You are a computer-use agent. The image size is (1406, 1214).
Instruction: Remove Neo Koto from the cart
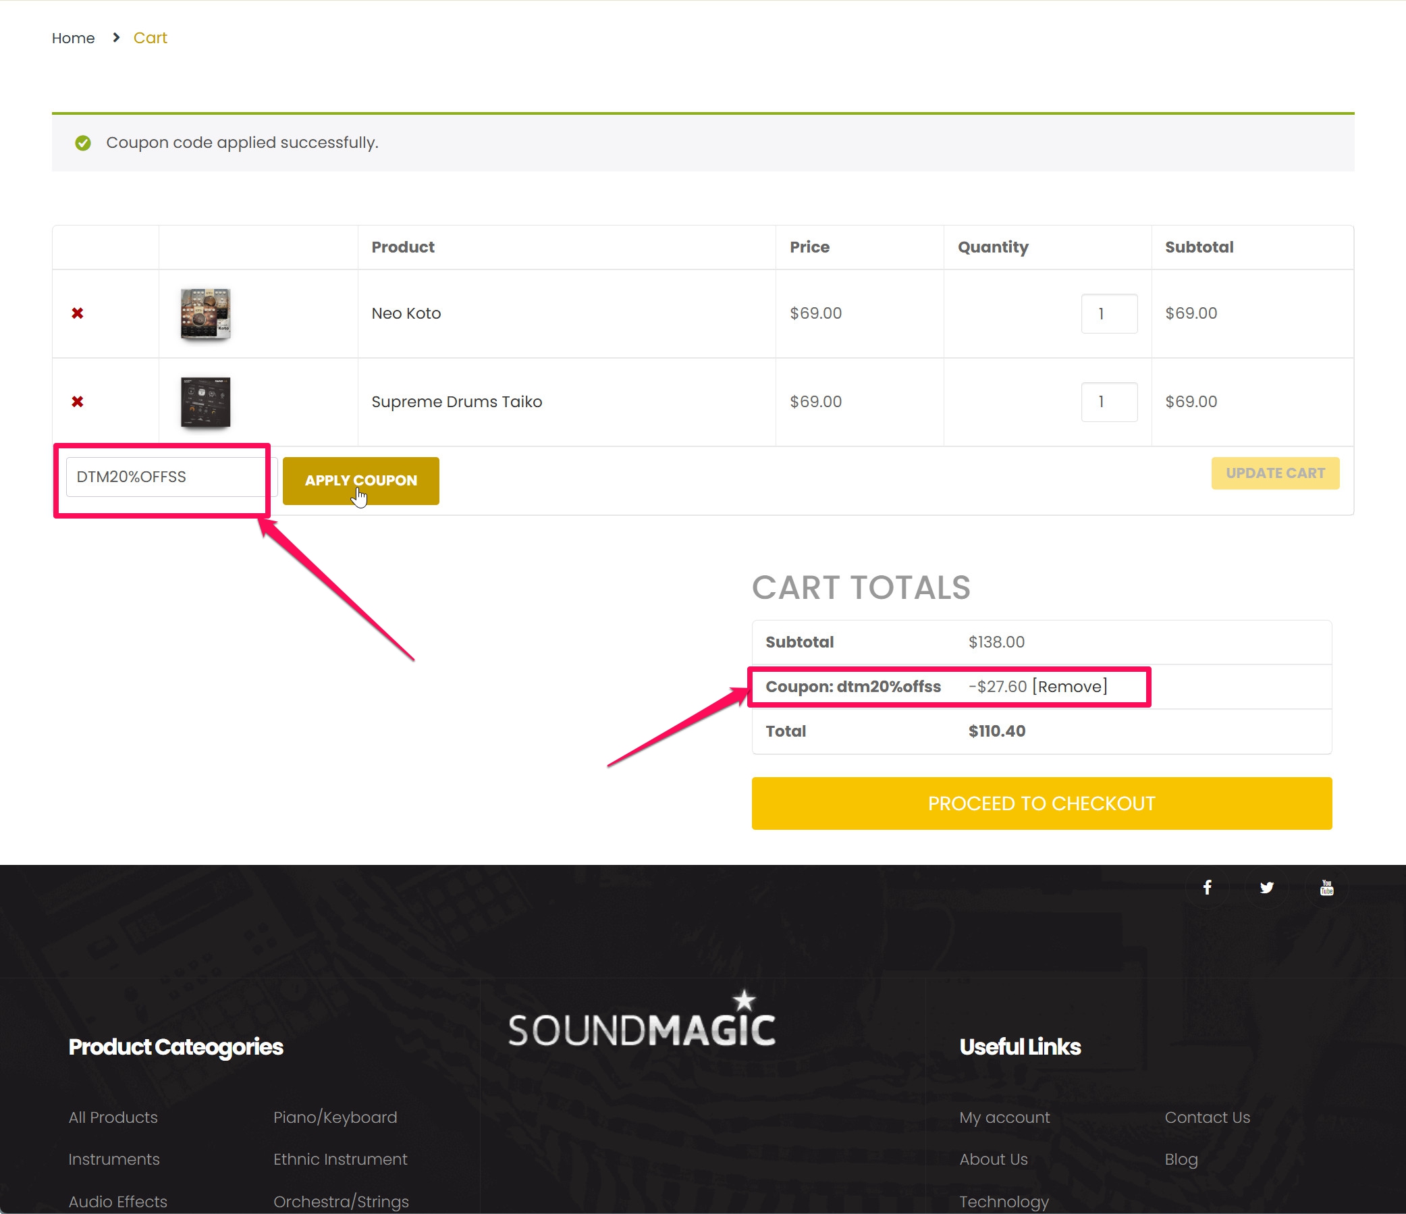coord(78,313)
